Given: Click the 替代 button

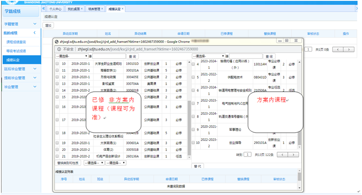Looking at the screenshot, I should [197, 166].
